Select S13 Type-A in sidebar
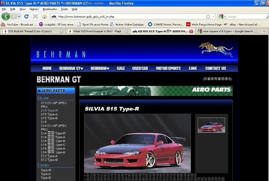Screen dimensions: 269x181 coord(49,156)
